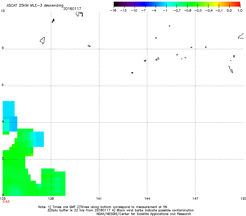Click the latitude axis label "2"
The height and width of the screenshot is (216, 246).
click(x=3, y=158)
